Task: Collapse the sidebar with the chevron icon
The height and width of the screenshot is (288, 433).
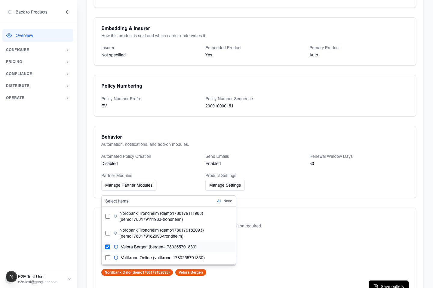Action: tap(67, 12)
